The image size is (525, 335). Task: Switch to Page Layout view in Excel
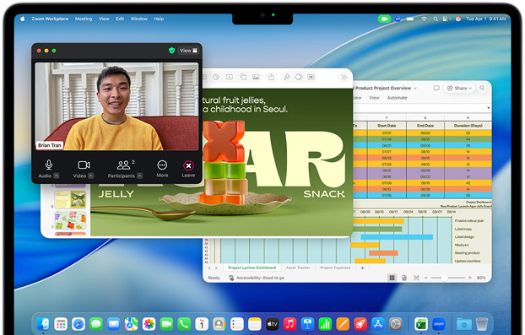[x=404, y=278]
